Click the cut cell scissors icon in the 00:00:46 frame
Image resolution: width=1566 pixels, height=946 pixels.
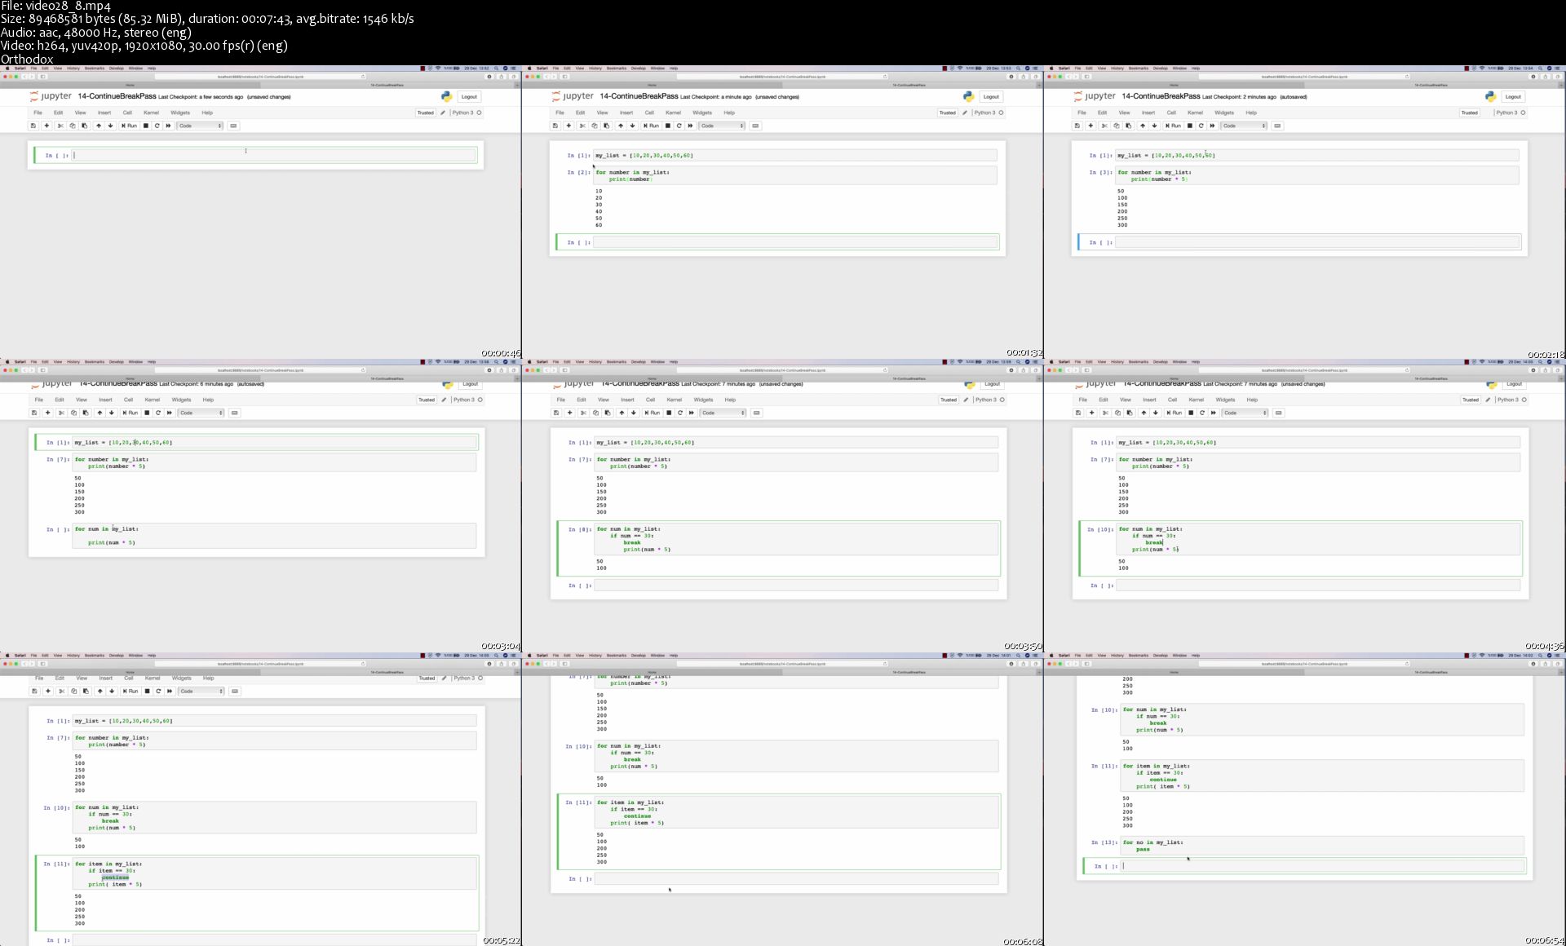[60, 126]
